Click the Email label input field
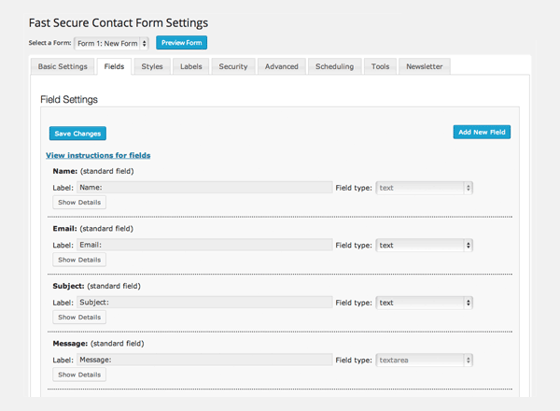This screenshot has height=411, width=560. 204,245
